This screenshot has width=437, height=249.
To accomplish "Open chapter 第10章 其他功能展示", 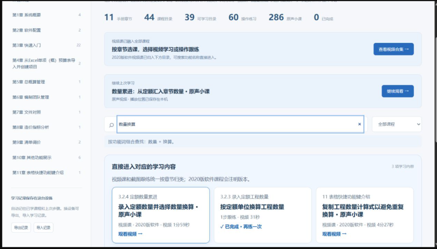I will [x=46, y=158].
